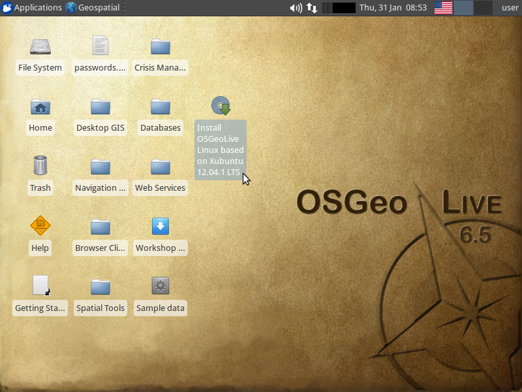Viewport: 522px width, 392px height.
Task: Click the network connection arrows icon
Action: point(312,8)
